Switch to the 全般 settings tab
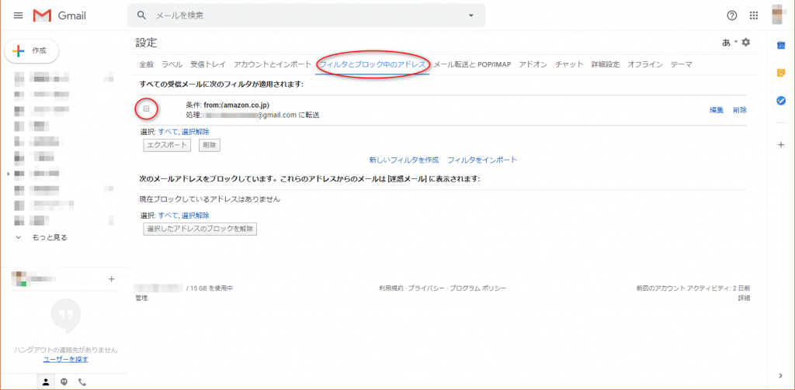This screenshot has height=390, width=795. tap(146, 64)
